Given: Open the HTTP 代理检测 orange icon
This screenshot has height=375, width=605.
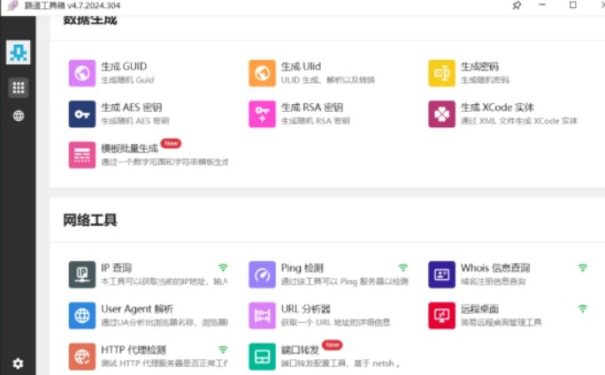Looking at the screenshot, I should (x=81, y=356).
